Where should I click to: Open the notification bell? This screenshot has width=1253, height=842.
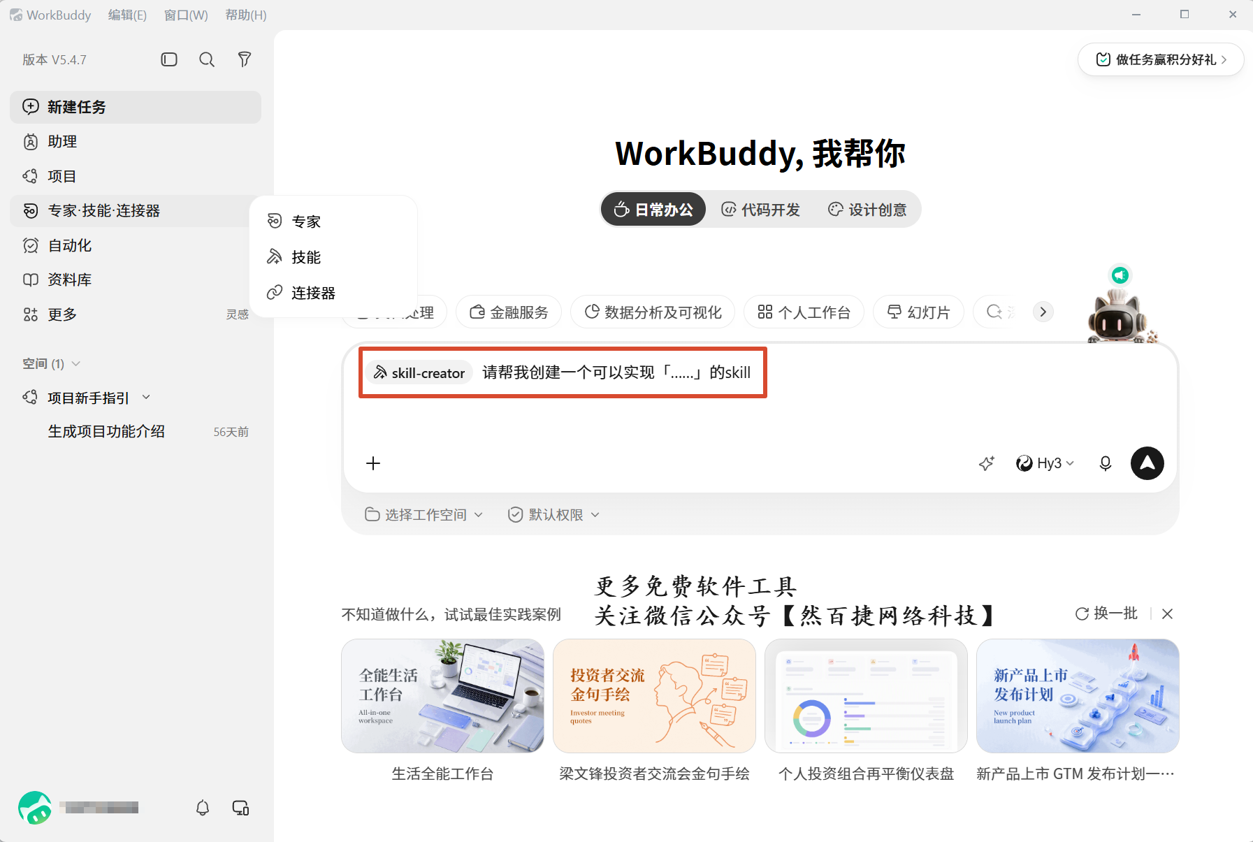click(x=203, y=808)
